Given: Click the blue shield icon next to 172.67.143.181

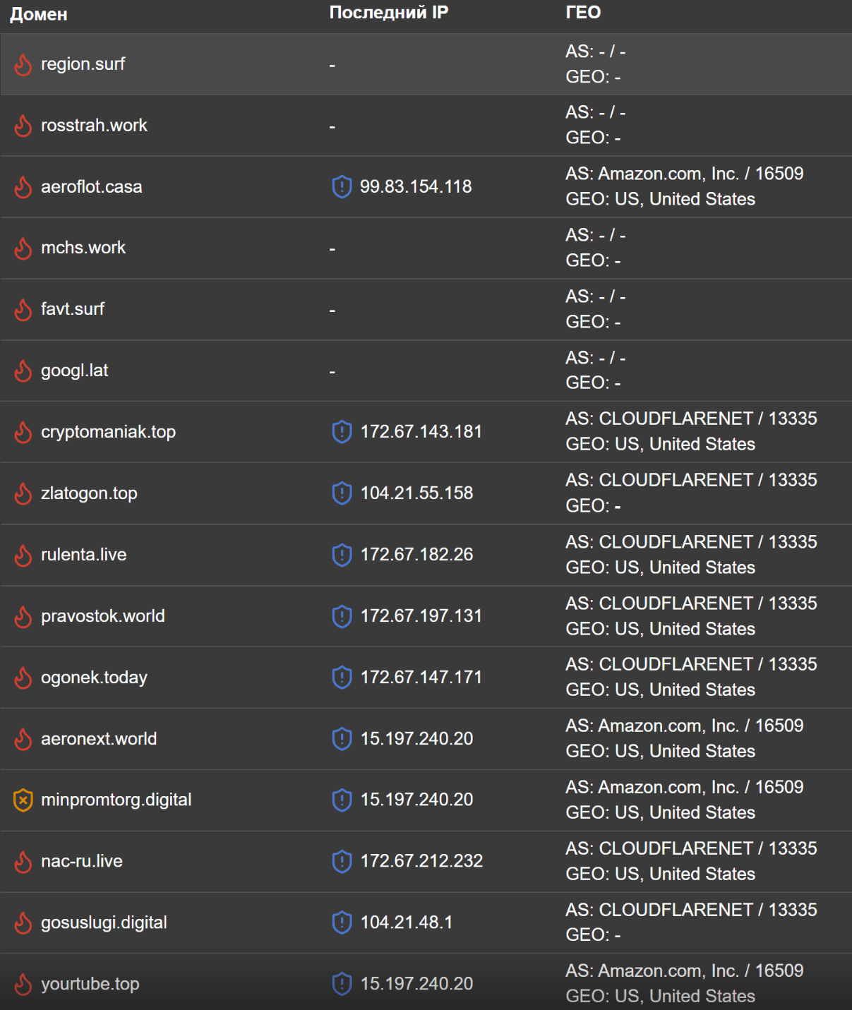Looking at the screenshot, I should point(342,432).
